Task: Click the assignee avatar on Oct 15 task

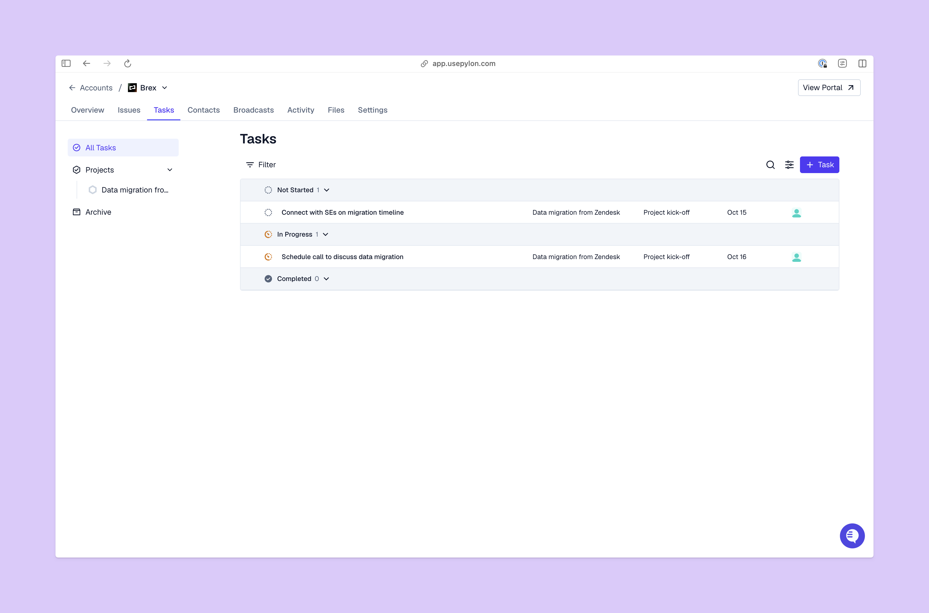Action: pyautogui.click(x=797, y=212)
